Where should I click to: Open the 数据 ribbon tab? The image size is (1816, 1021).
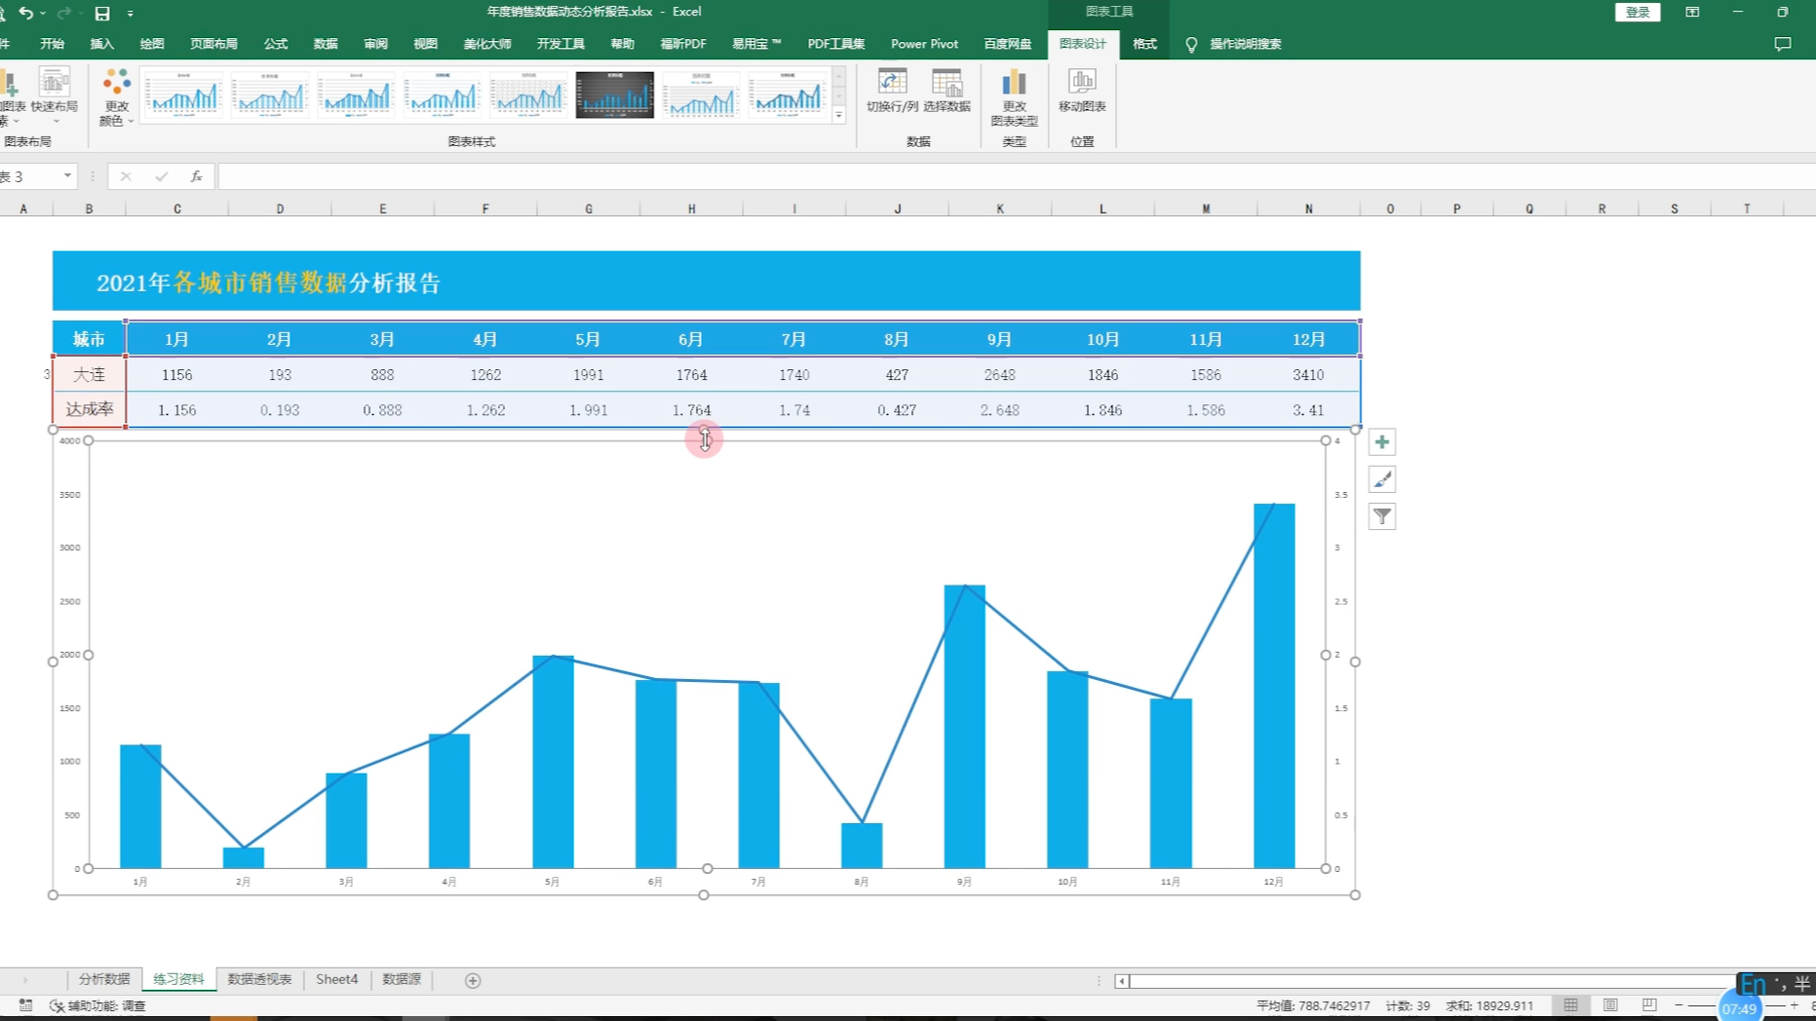(326, 44)
